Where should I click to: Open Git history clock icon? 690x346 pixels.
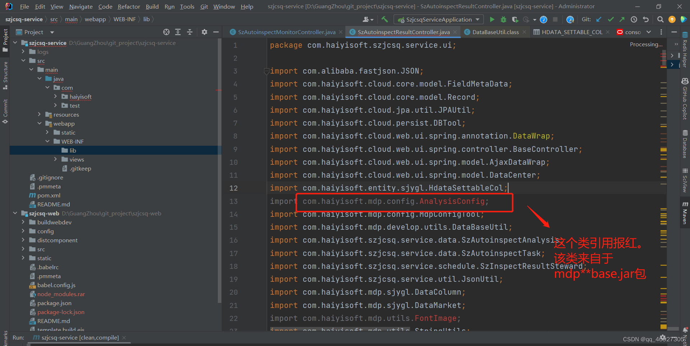(x=634, y=19)
